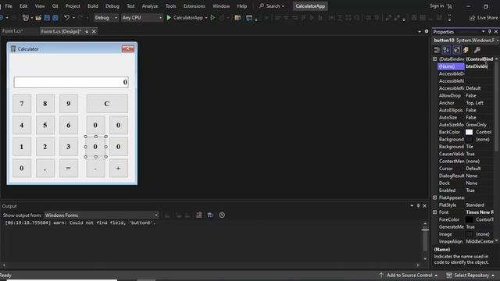This screenshot has height=281, width=500.
Task: Open the document tab list dropdown arrow
Action: point(420,31)
